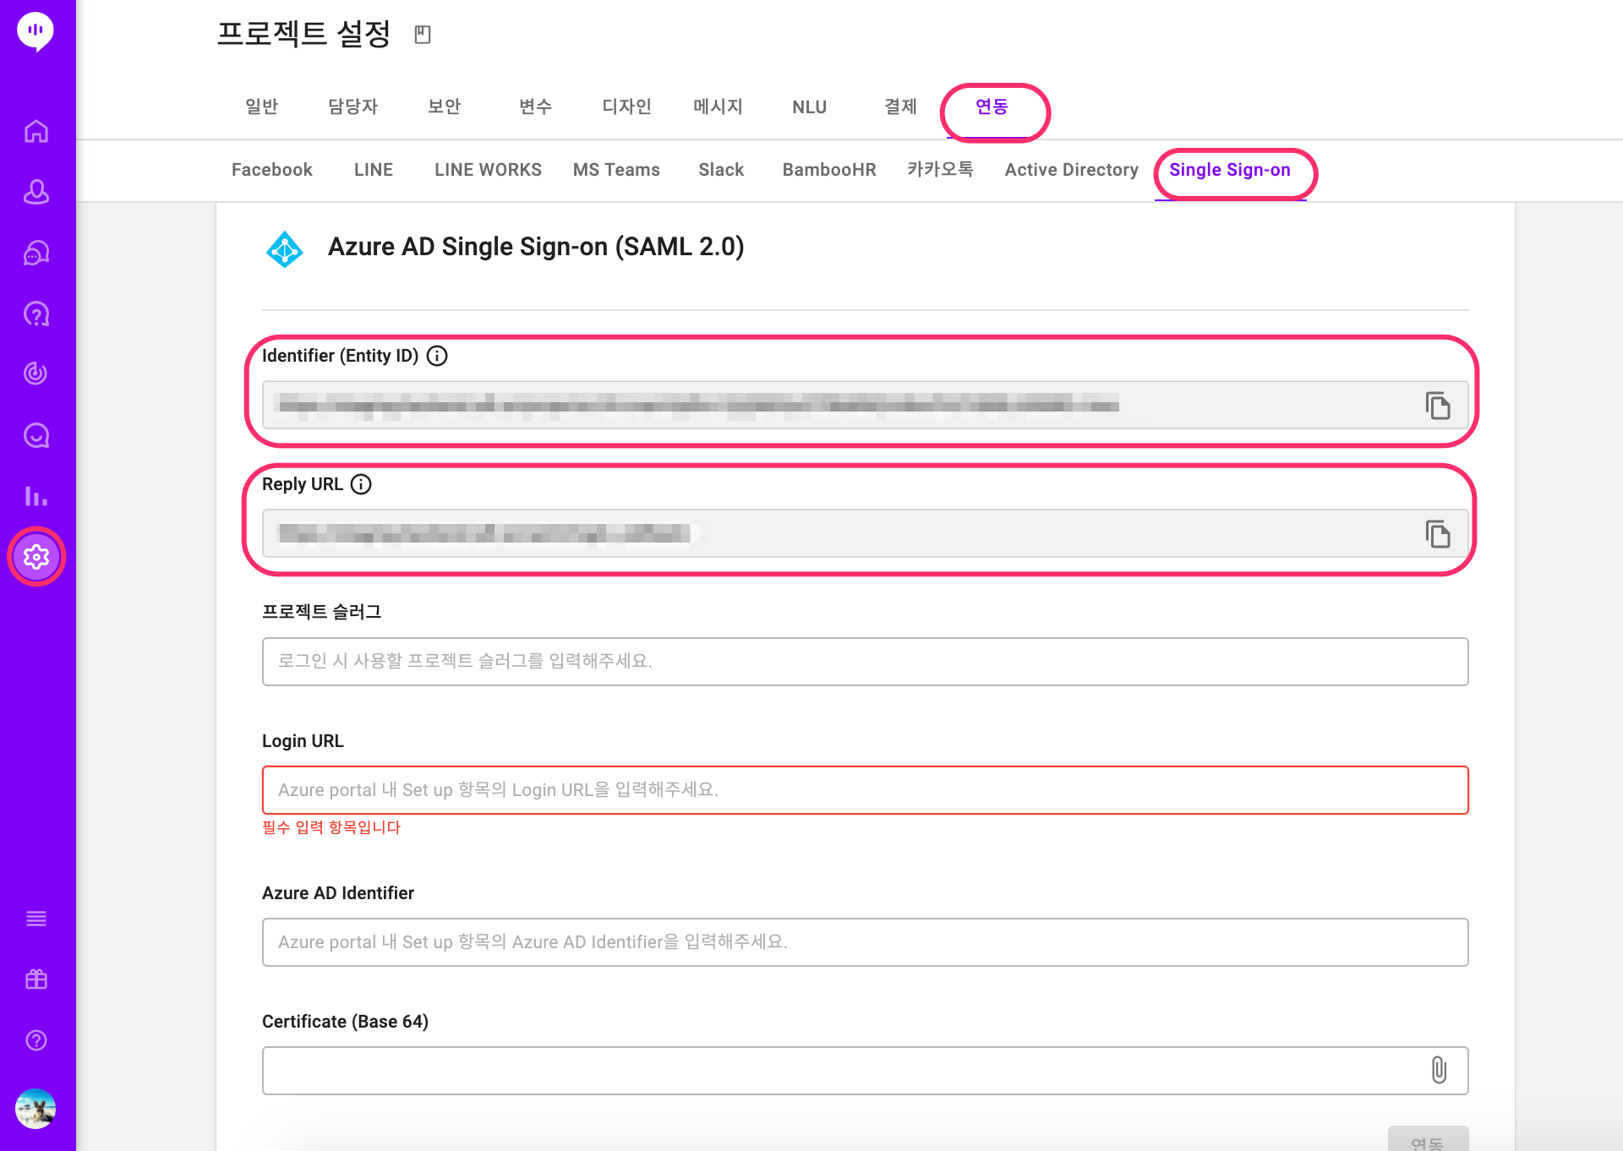This screenshot has height=1151, width=1623.
Task: Open the Facebook integration sub-tab
Action: click(x=272, y=170)
